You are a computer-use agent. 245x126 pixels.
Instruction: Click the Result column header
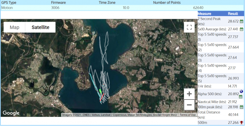coord(233,14)
